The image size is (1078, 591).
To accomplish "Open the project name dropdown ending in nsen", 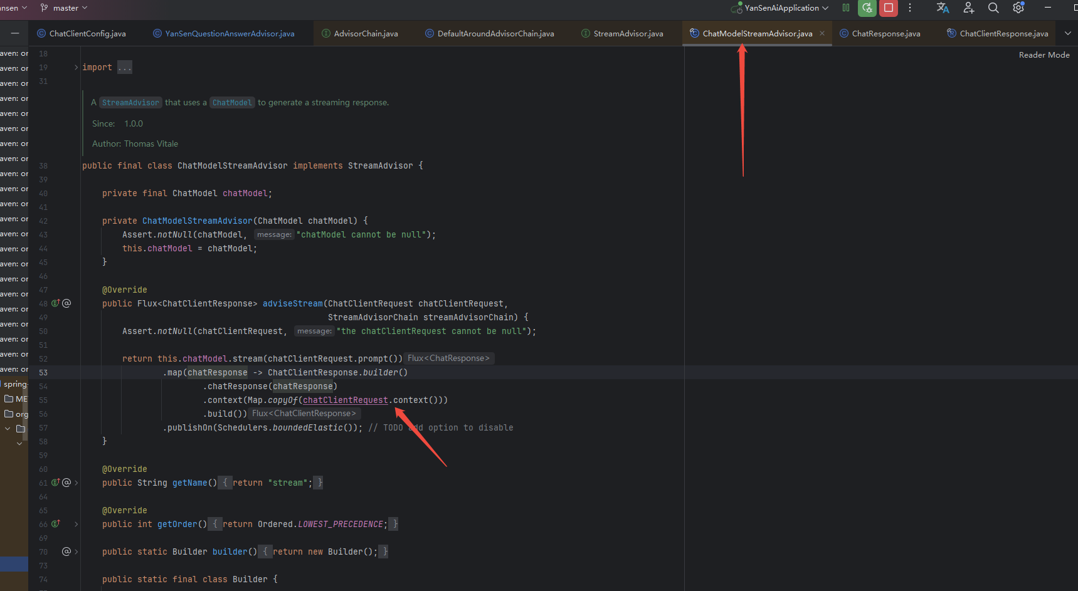I will coord(14,8).
